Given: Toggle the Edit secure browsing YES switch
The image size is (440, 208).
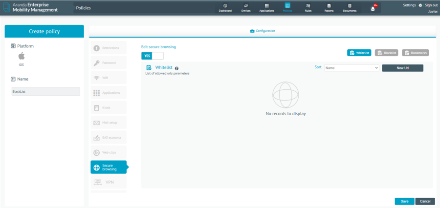Looking at the screenshot, I should tap(152, 56).
